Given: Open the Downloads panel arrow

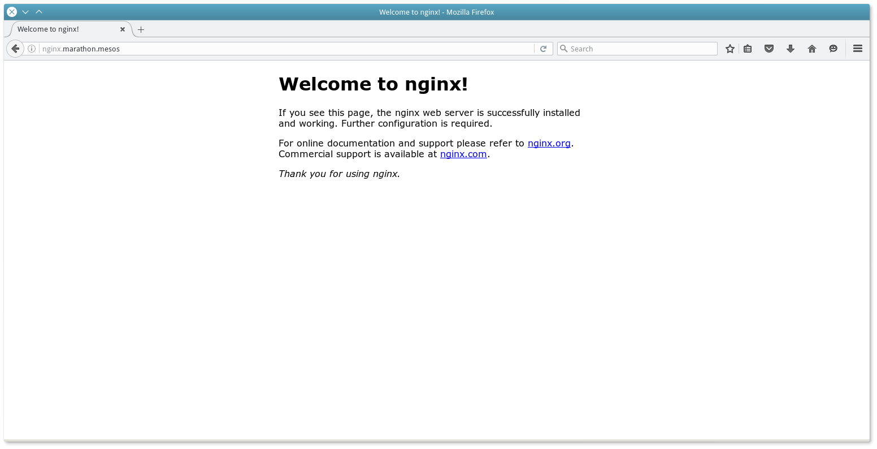Looking at the screenshot, I should [x=791, y=49].
